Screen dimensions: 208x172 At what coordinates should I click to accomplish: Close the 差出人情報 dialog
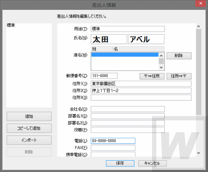coord(201,3)
